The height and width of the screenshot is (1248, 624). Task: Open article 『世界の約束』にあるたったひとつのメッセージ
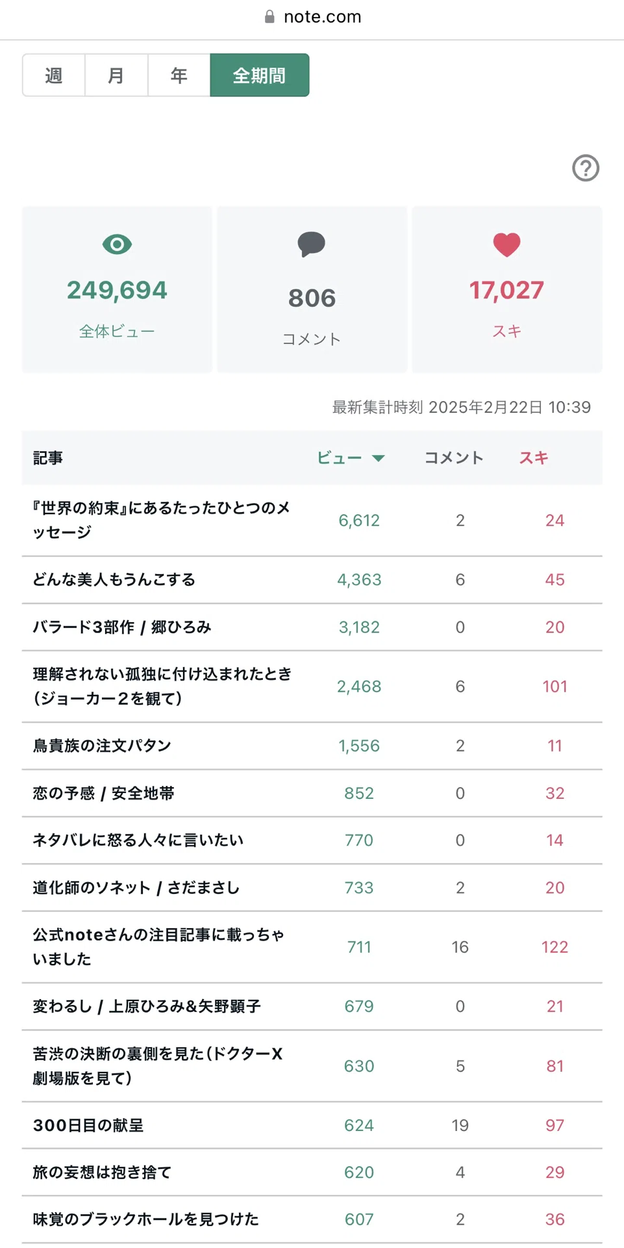coord(162,520)
